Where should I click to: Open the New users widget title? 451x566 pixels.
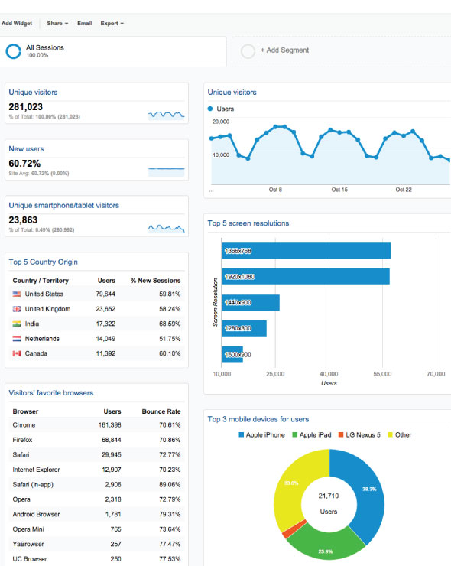(x=26, y=148)
